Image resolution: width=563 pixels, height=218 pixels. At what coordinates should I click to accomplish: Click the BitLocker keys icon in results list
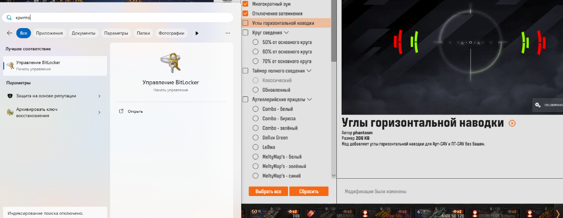tap(10, 65)
